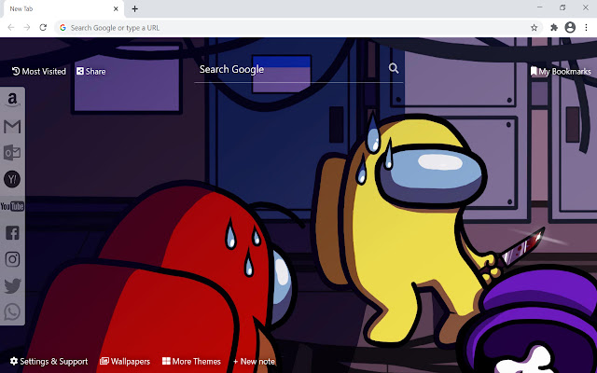The width and height of the screenshot is (597, 373).
Task: Open More Themes
Action: (191, 361)
